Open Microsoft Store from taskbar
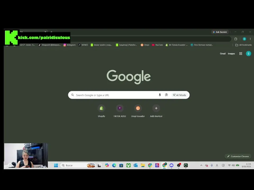 121,165
